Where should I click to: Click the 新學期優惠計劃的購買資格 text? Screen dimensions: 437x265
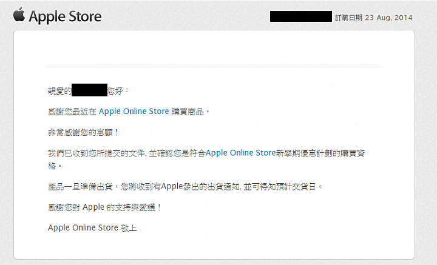point(320,153)
